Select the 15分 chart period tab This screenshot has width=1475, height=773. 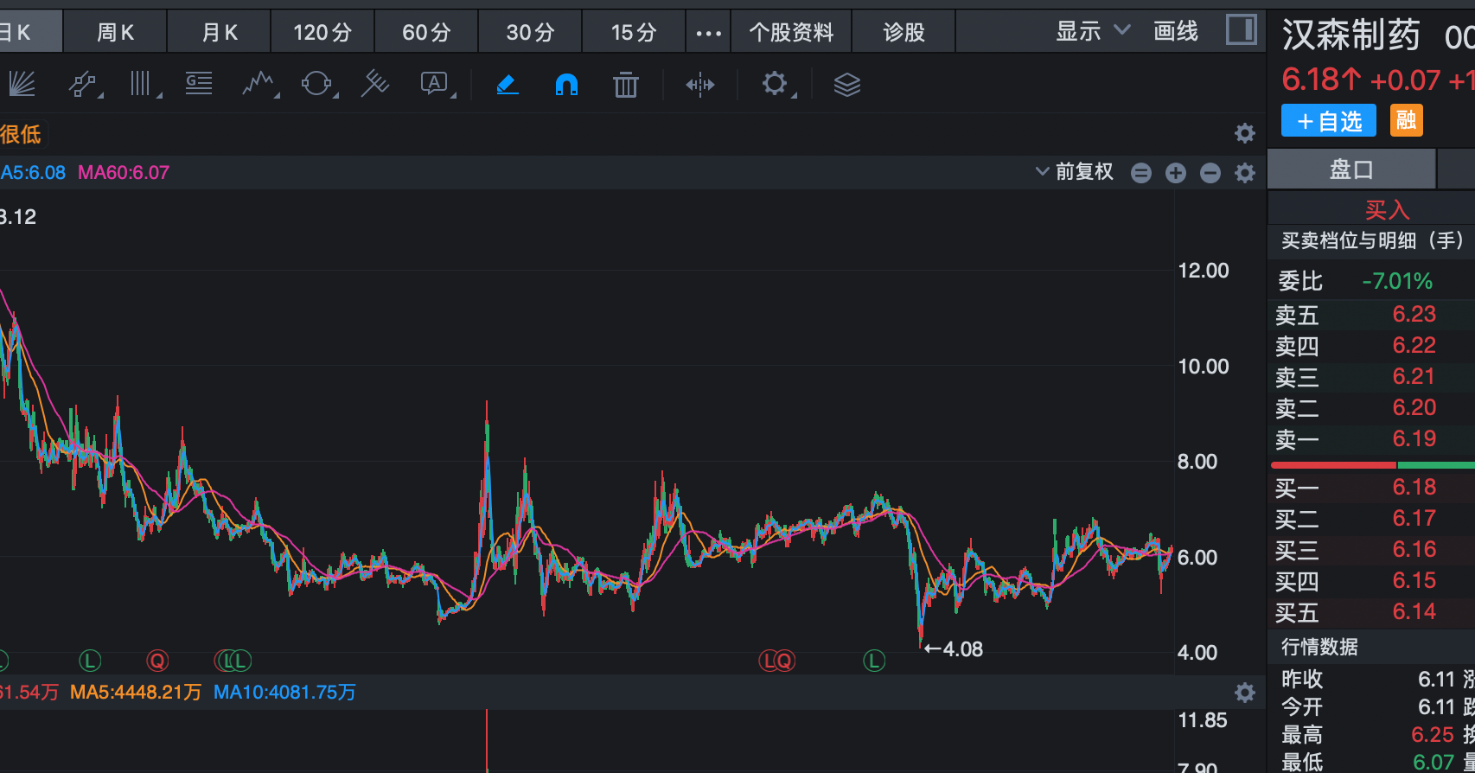634,32
